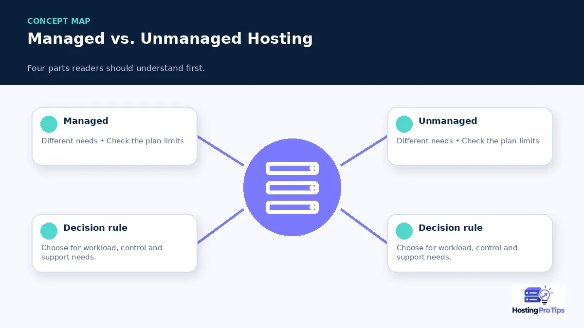Click the 'CONCEPT MAP' label
The height and width of the screenshot is (328, 584).
(x=59, y=21)
